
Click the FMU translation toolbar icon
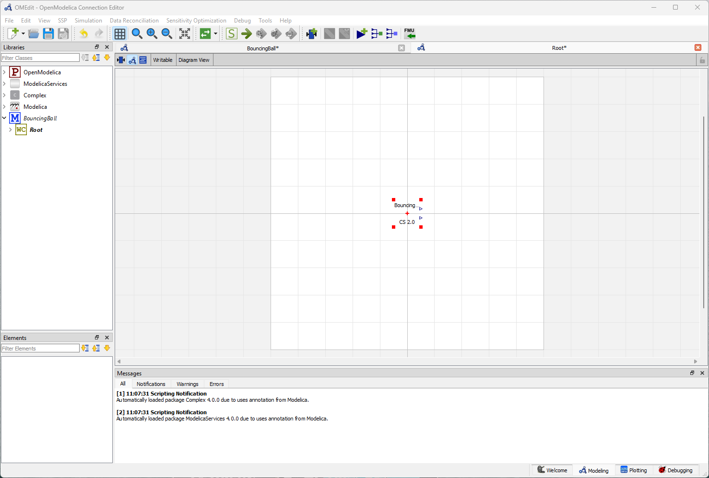pyautogui.click(x=410, y=34)
